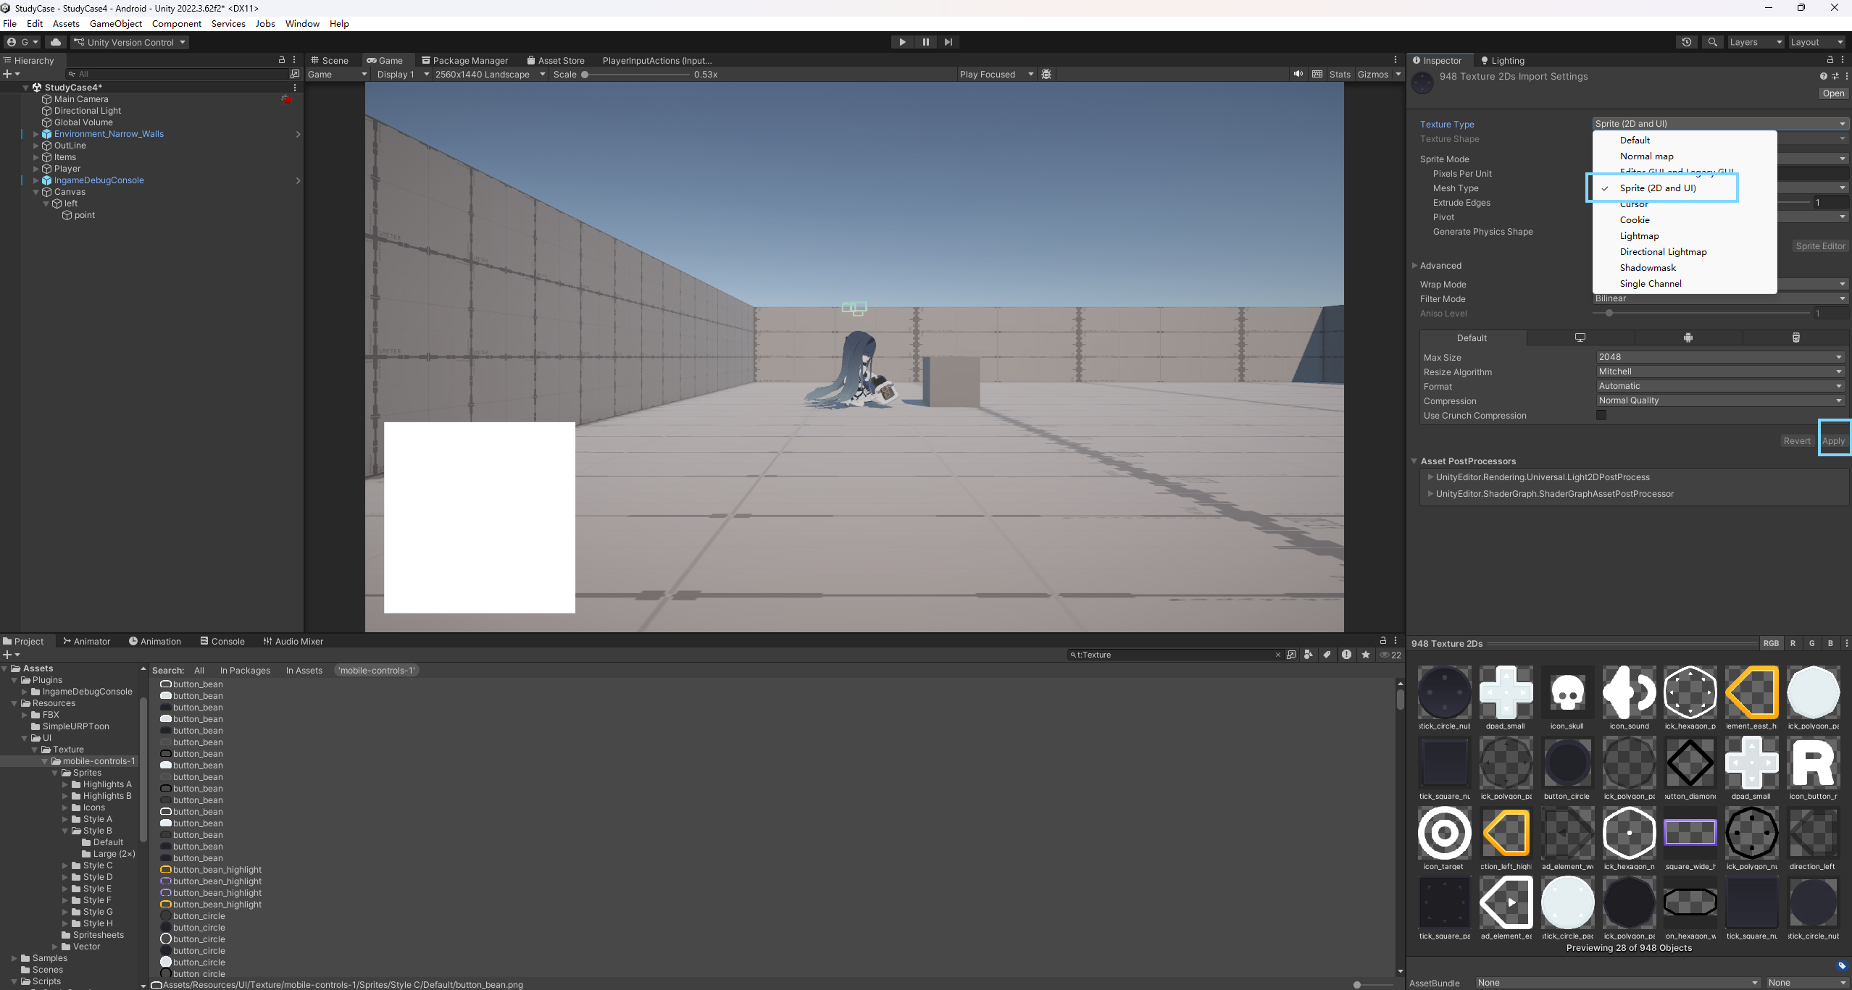Click the Step frame button
Image resolution: width=1852 pixels, height=990 pixels.
948,42
